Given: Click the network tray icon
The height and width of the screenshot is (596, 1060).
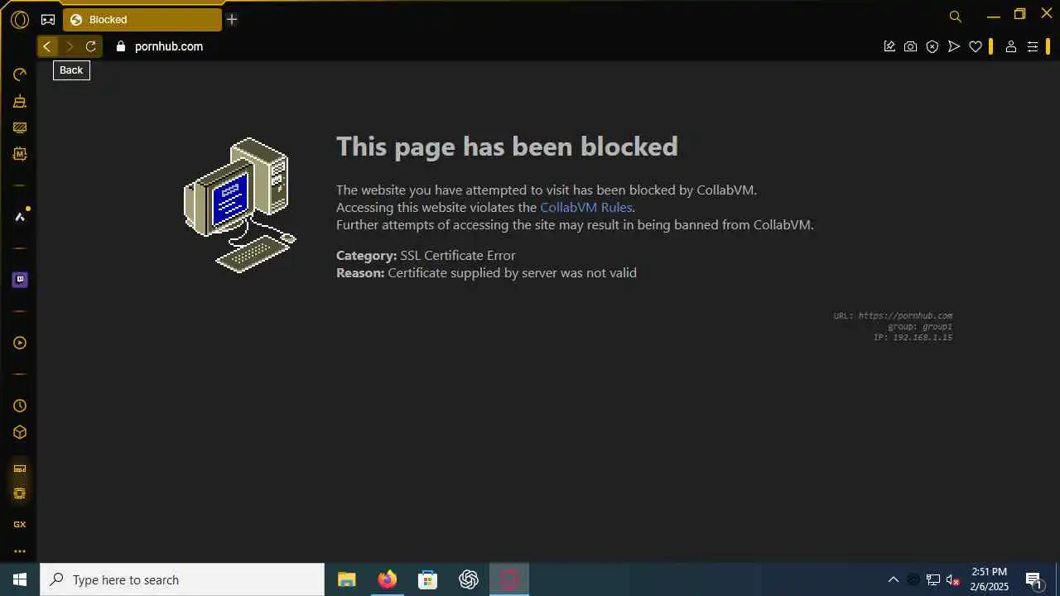Looking at the screenshot, I should [933, 579].
